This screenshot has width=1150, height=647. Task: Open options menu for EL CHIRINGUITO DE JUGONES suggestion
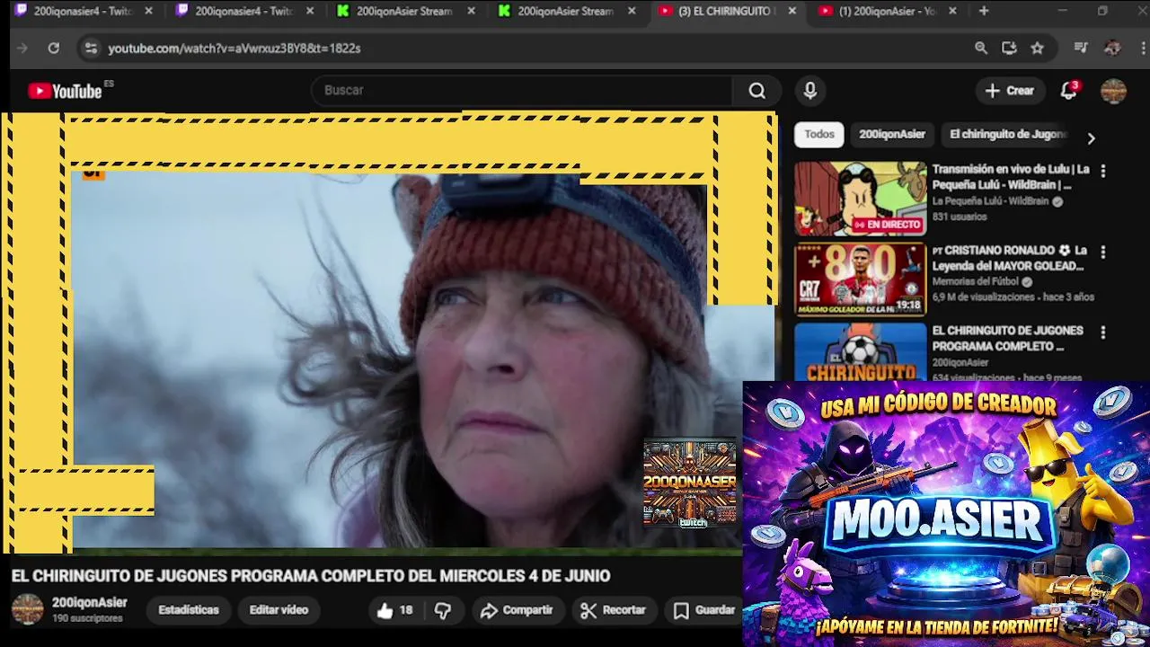pyautogui.click(x=1103, y=332)
